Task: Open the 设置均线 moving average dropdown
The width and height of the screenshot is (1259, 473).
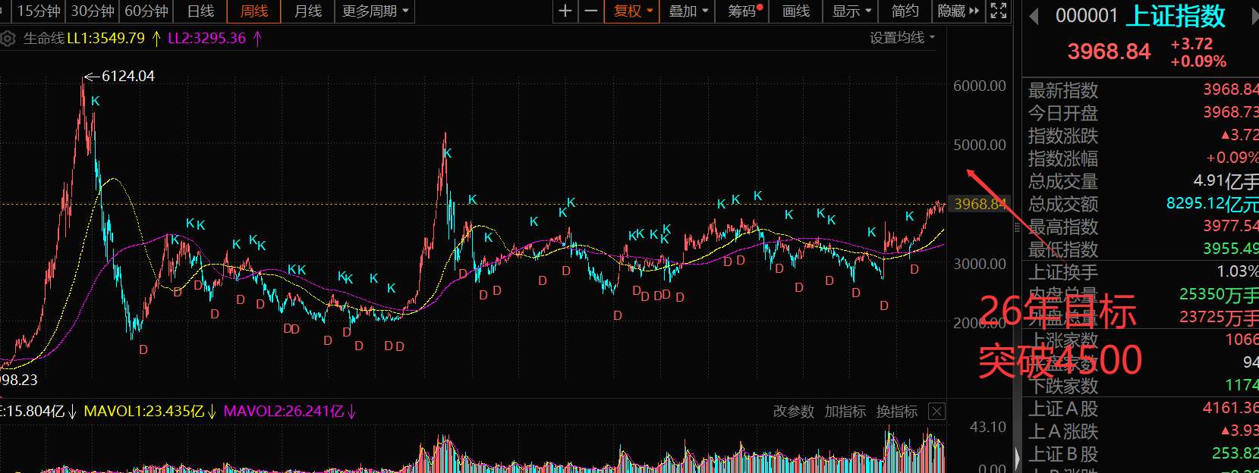Action: pyautogui.click(x=902, y=38)
